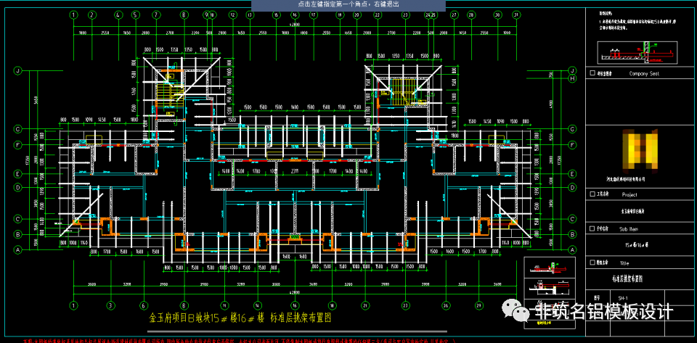Select axis bubble 20
Screen dimensions: 697x343
pos(356,15)
